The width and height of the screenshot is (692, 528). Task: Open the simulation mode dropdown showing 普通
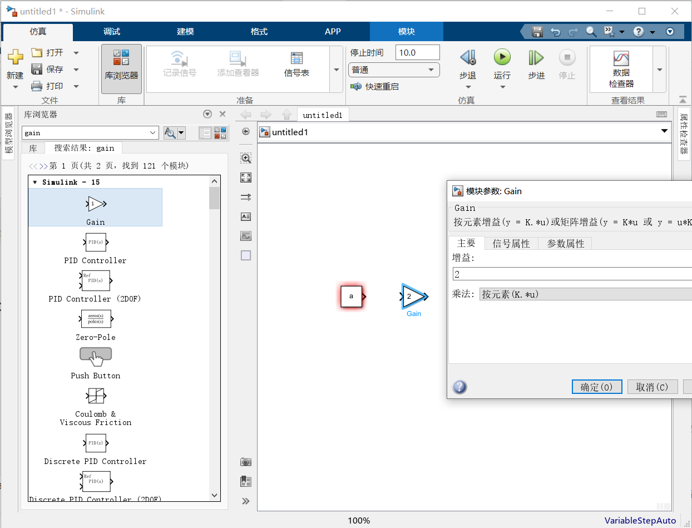click(x=393, y=70)
